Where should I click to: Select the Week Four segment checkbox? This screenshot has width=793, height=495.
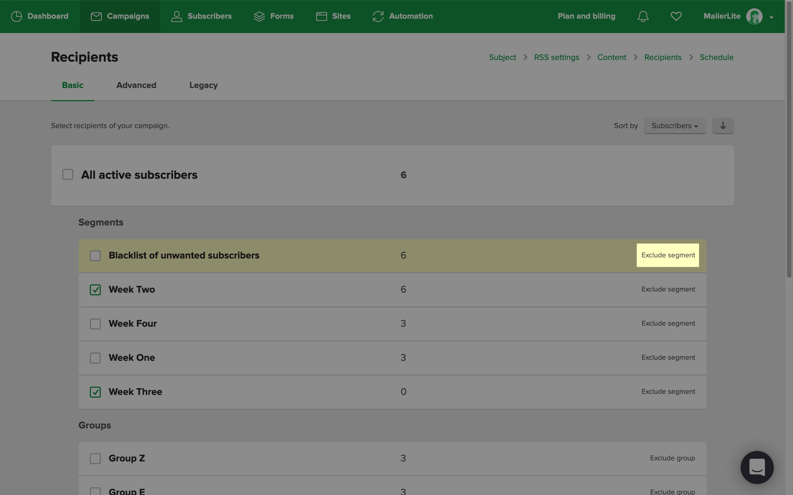[95, 324]
